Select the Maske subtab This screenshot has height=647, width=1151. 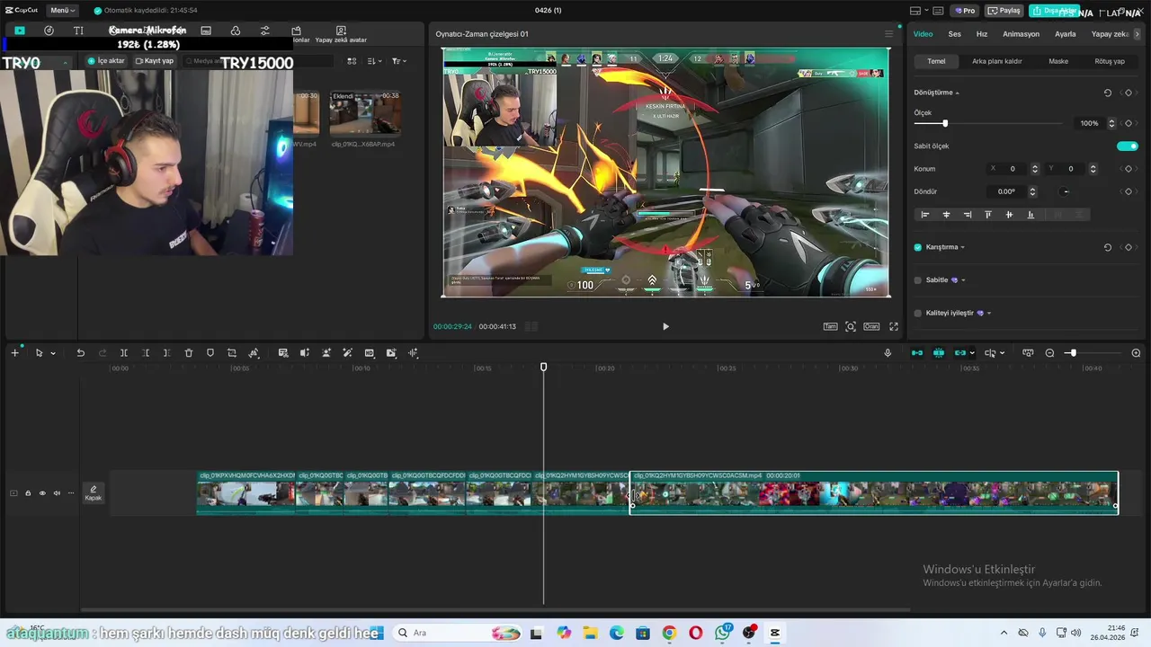click(1058, 61)
